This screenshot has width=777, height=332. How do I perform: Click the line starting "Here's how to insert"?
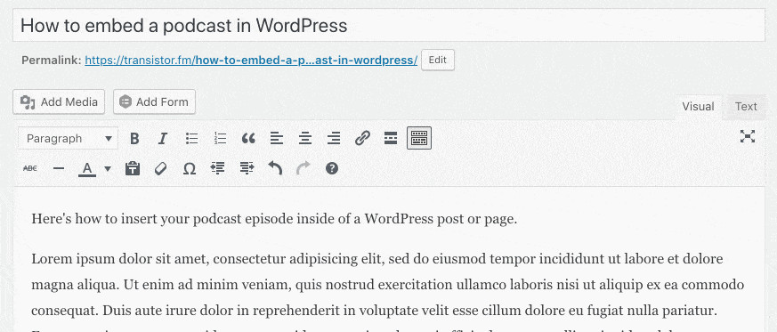[274, 219]
